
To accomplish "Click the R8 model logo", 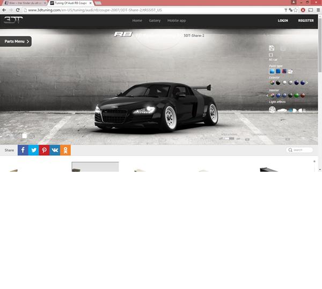I will [123, 34].
